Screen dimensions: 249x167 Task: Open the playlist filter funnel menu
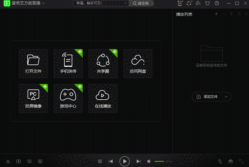point(231,14)
